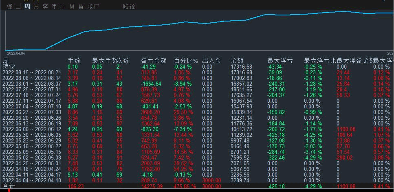Switch to the 季 (quarterly) tab
Viewport: 394px width, 192px height.
[x=45, y=6]
